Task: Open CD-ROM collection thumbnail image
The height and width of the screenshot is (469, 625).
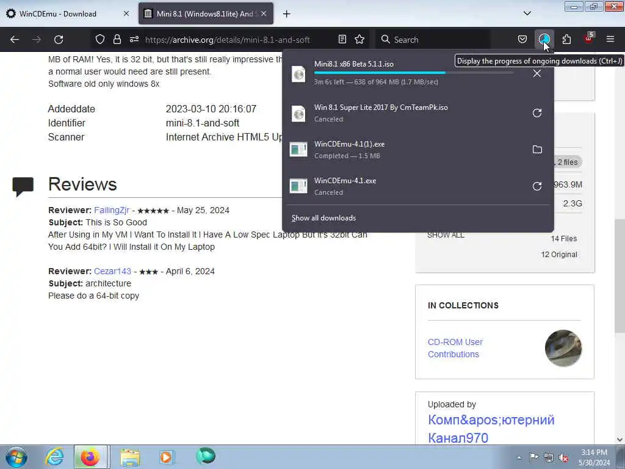Action: (x=563, y=348)
